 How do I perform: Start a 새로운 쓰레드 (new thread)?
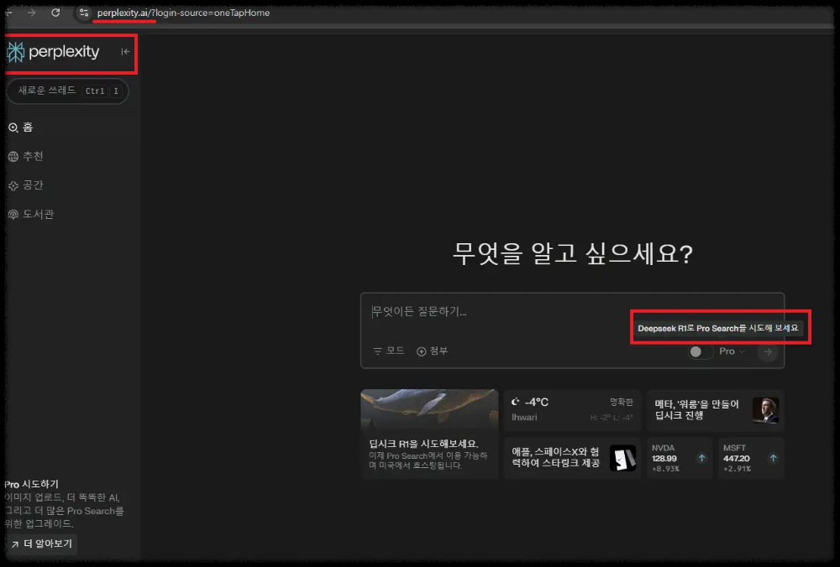66,91
